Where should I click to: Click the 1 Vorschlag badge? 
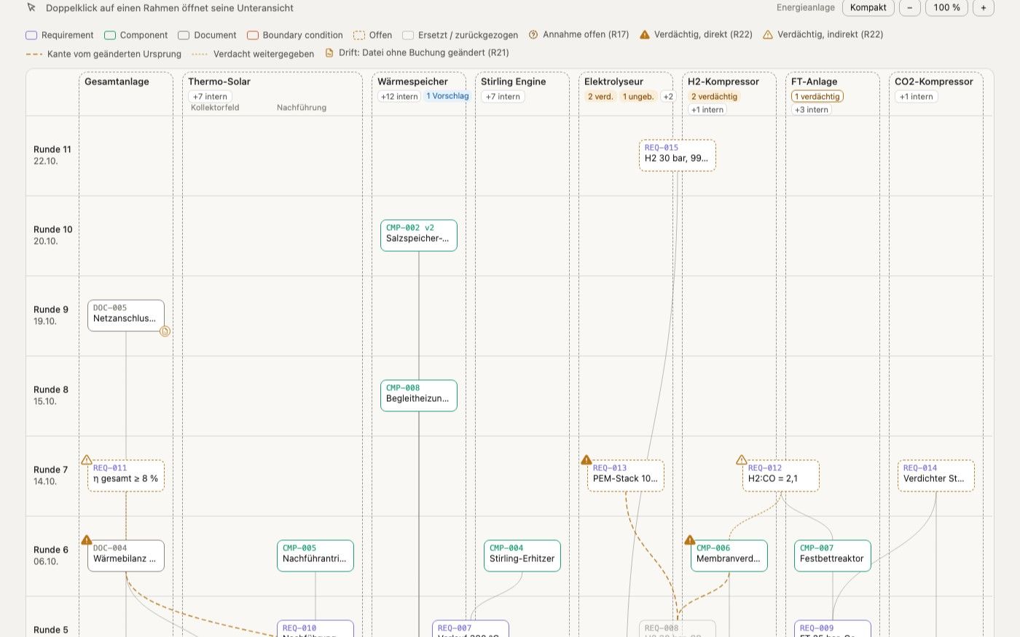tap(447, 96)
